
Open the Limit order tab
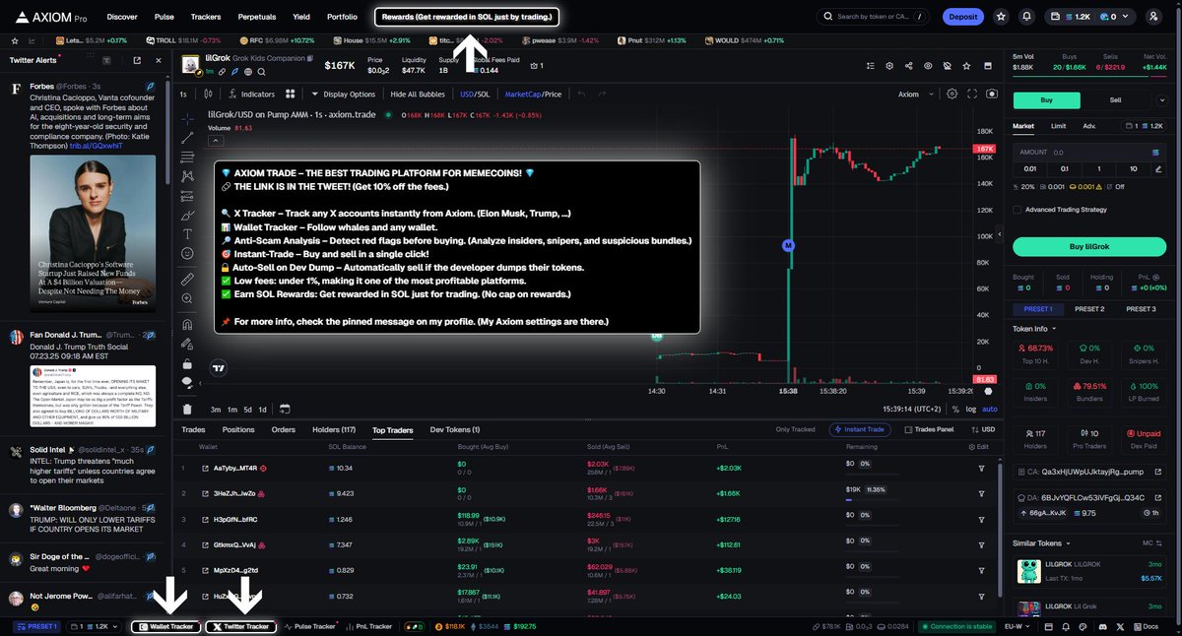pyautogui.click(x=1058, y=126)
